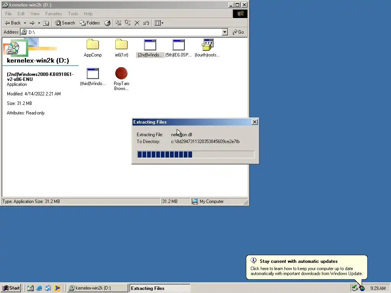Image resolution: width=391 pixels, height=293 pixels.
Task: Click the extraction progress bar
Action: [x=196, y=154]
